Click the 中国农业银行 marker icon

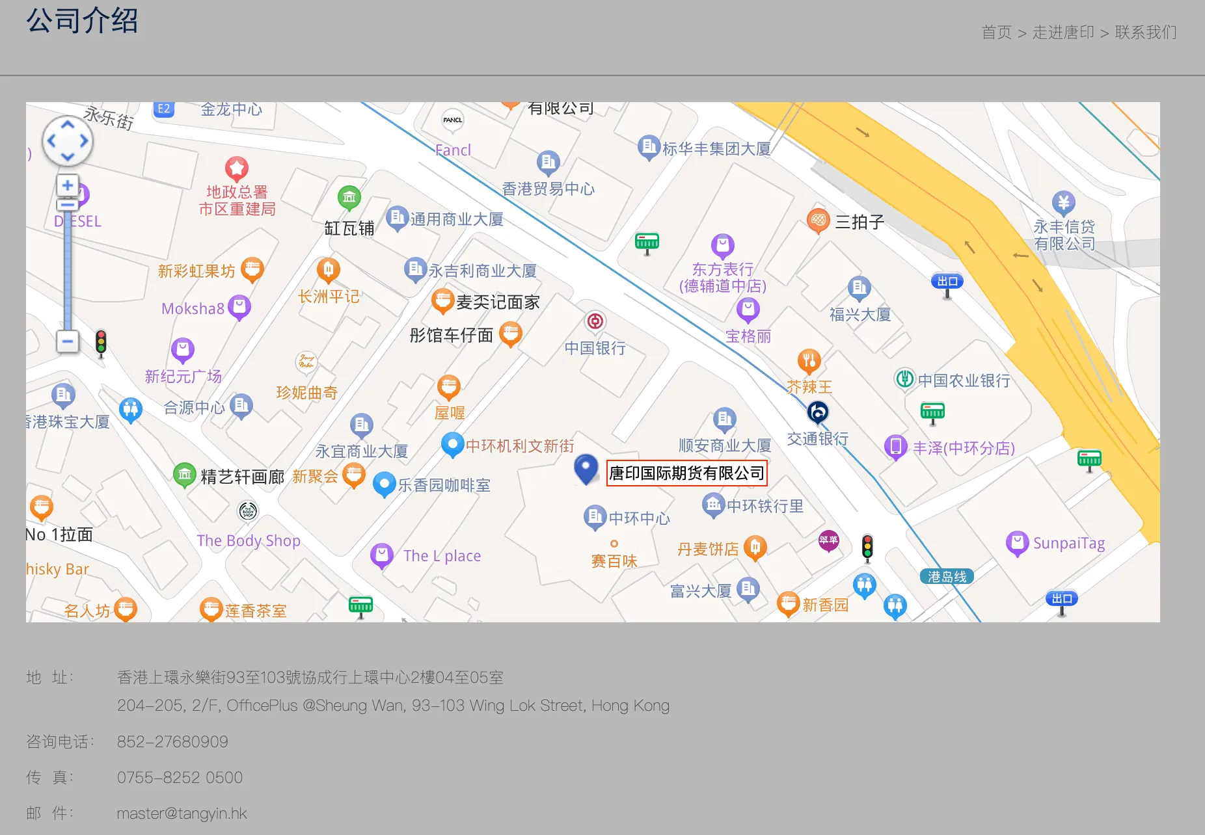(x=905, y=378)
